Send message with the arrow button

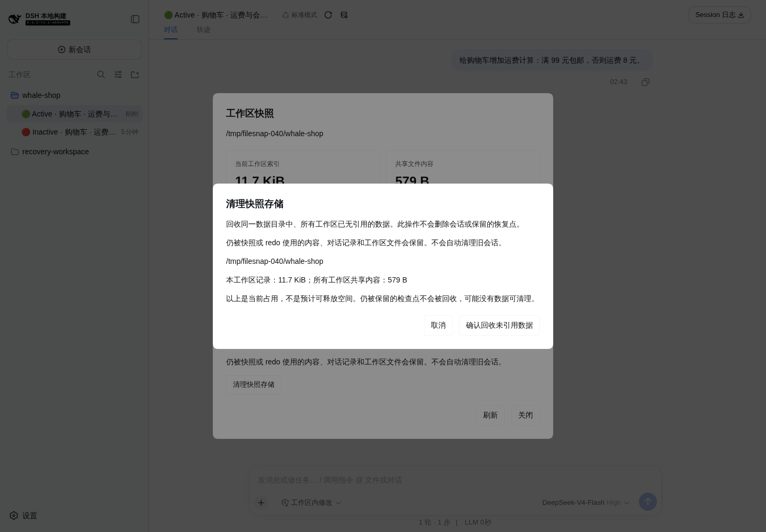(x=647, y=502)
